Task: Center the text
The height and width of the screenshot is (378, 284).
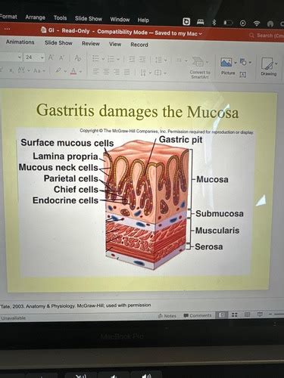Action: pyautogui.click(x=106, y=72)
